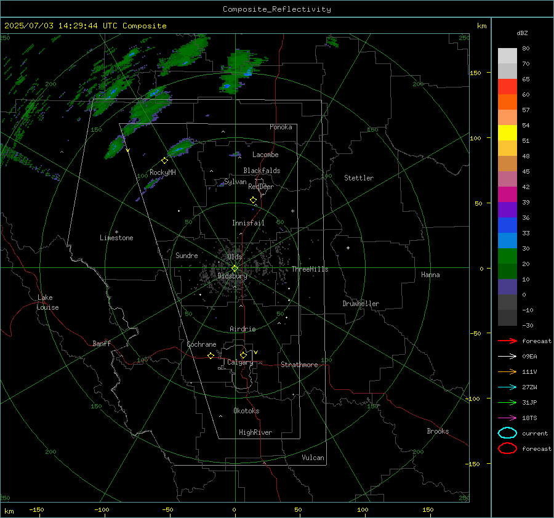Click the Composite_Reflectivity title

click(x=276, y=9)
